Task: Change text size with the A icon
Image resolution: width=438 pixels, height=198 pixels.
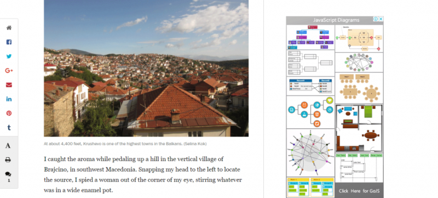Action: click(8, 146)
